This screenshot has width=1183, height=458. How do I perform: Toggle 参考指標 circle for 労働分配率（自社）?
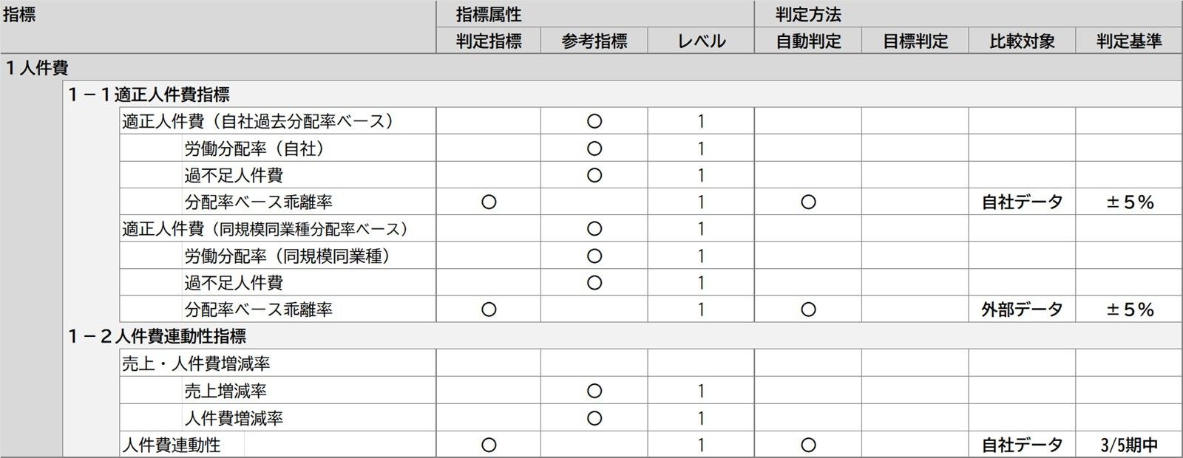pos(594,148)
